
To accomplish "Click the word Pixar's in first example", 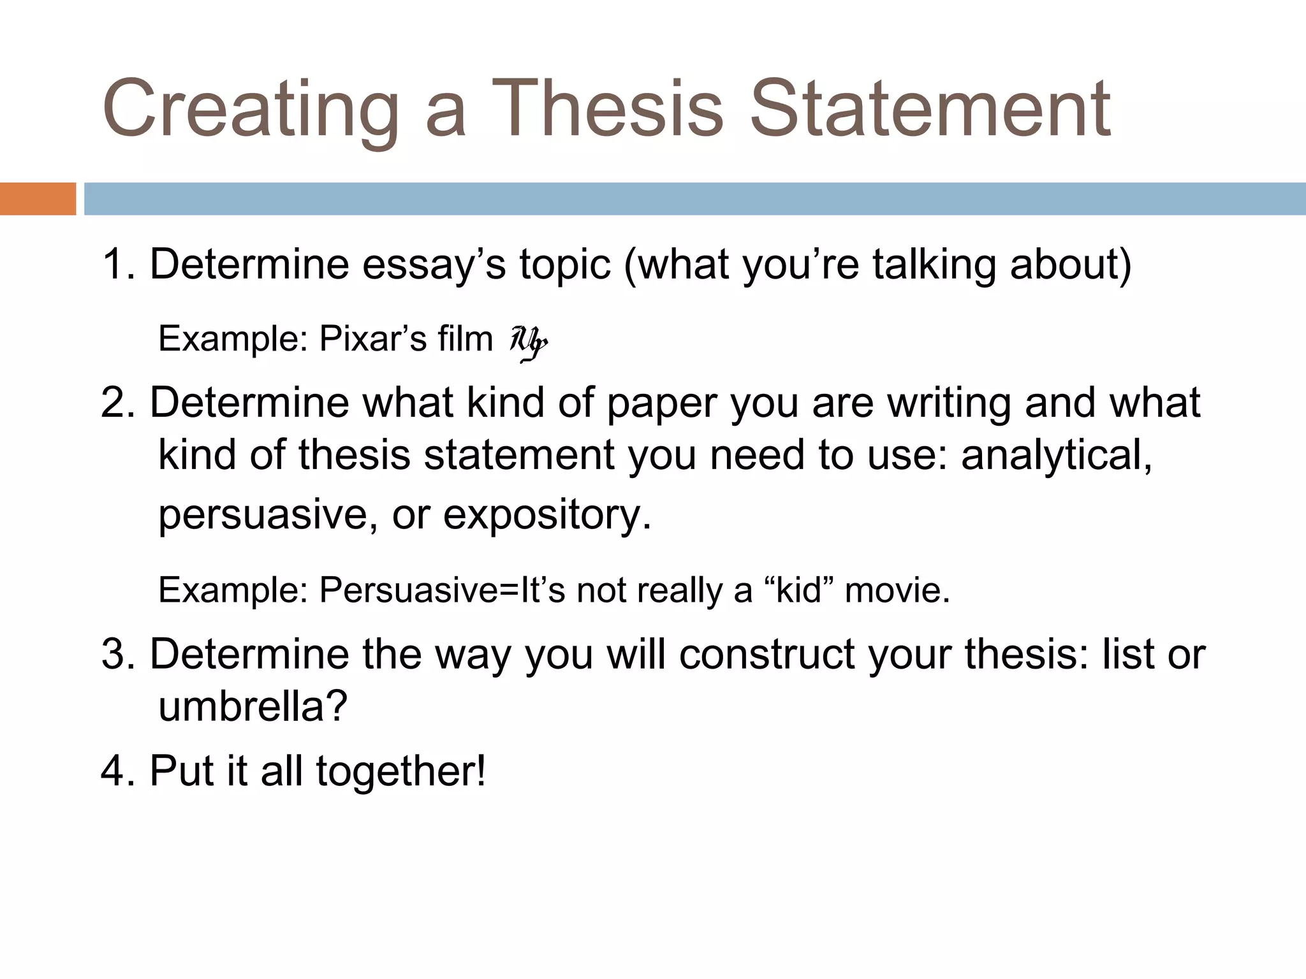I will tap(373, 338).
